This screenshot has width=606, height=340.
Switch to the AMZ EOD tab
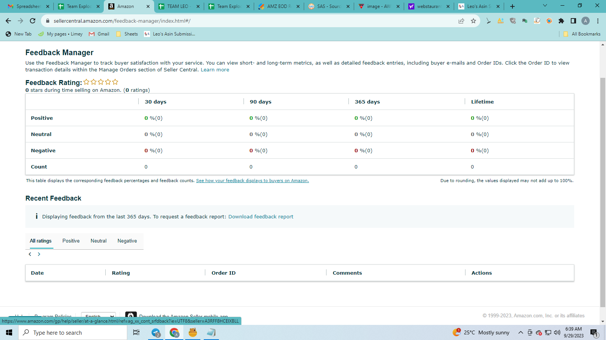tap(279, 6)
